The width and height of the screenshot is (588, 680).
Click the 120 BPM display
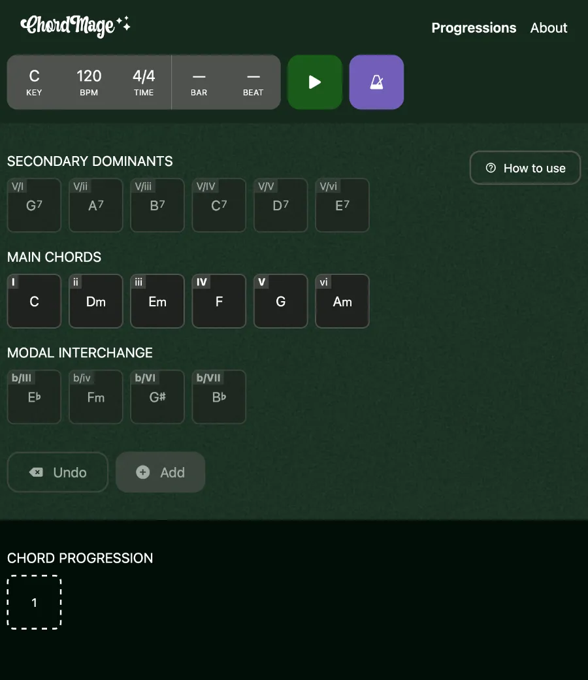pyautogui.click(x=88, y=82)
